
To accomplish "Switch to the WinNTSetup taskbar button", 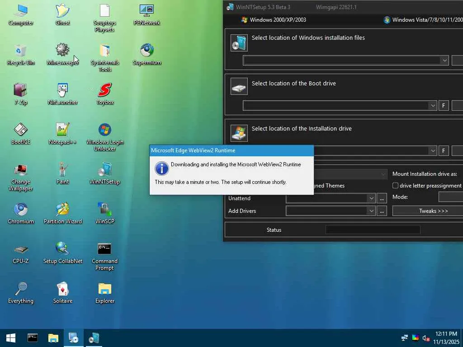I will click(94, 338).
